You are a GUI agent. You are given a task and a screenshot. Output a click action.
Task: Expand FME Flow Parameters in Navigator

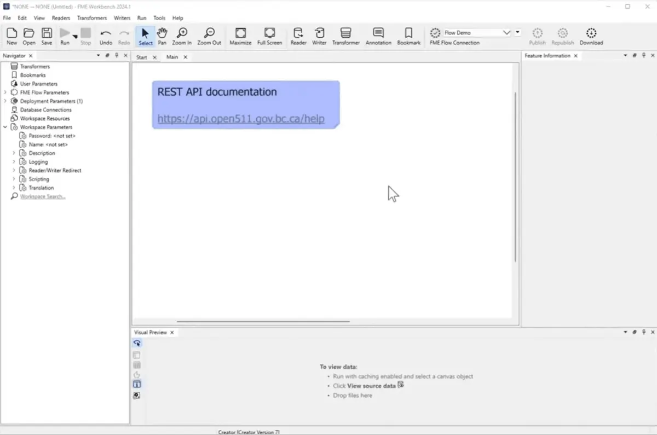[5, 92]
